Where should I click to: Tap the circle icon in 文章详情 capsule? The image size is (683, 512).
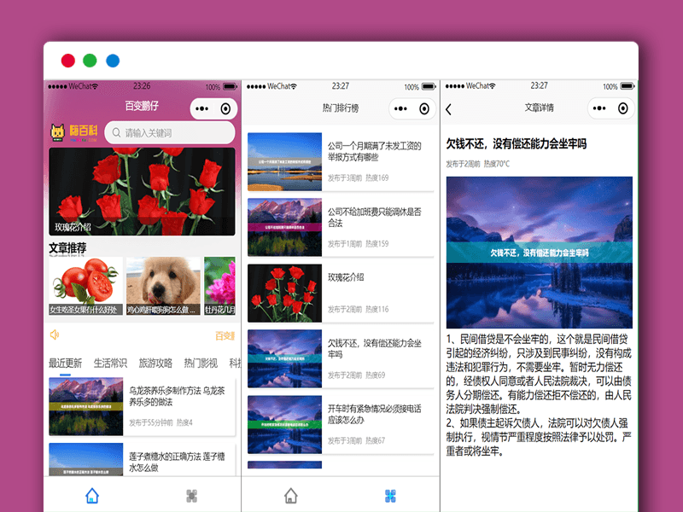coord(625,109)
